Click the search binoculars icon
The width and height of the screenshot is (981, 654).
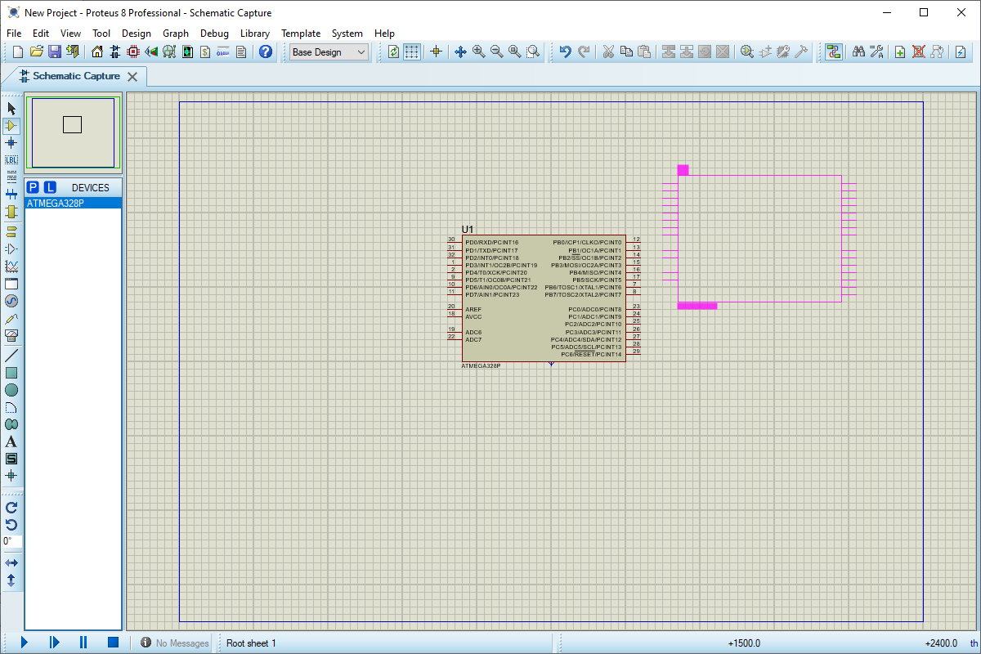858,52
